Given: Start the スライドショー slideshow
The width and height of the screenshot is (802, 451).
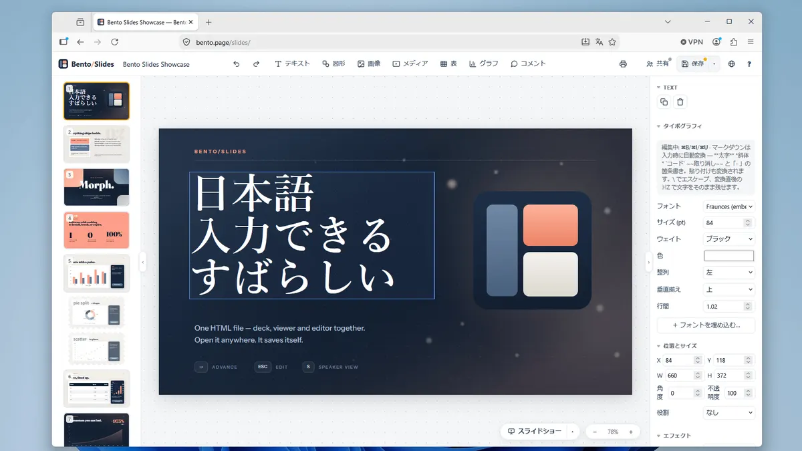Looking at the screenshot, I should (x=534, y=432).
